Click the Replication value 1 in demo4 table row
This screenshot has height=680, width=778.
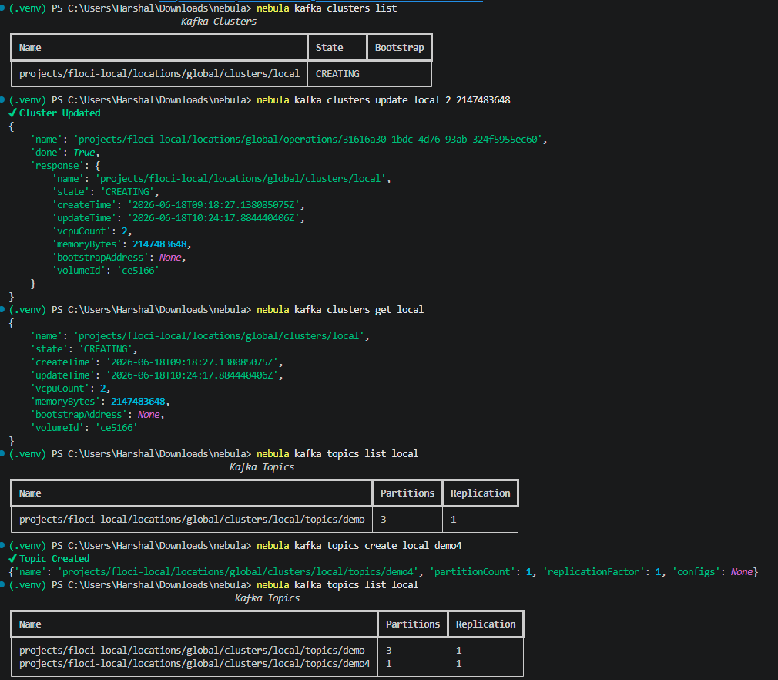[x=458, y=663]
